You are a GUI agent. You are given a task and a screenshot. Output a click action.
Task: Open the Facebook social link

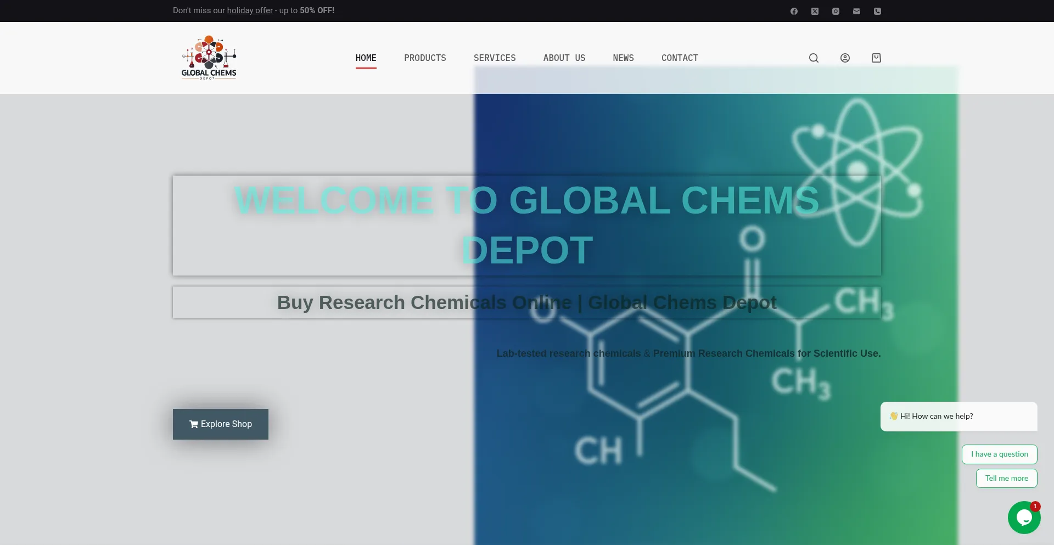pos(794,11)
